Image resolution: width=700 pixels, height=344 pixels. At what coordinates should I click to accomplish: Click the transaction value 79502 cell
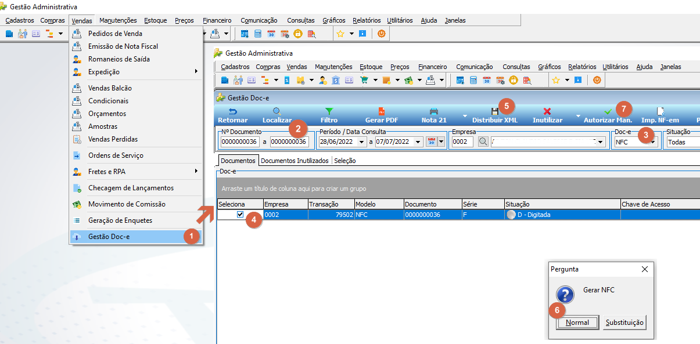coord(331,215)
